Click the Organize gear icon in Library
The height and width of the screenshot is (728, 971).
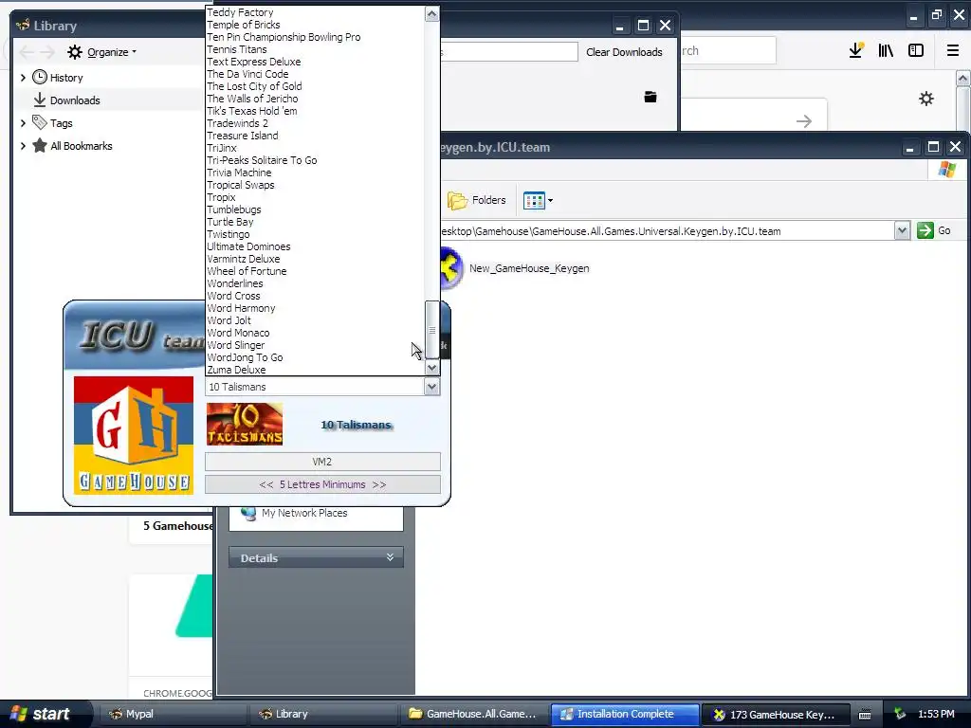click(x=75, y=52)
